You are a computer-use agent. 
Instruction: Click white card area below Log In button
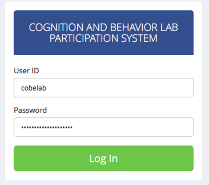point(104,175)
